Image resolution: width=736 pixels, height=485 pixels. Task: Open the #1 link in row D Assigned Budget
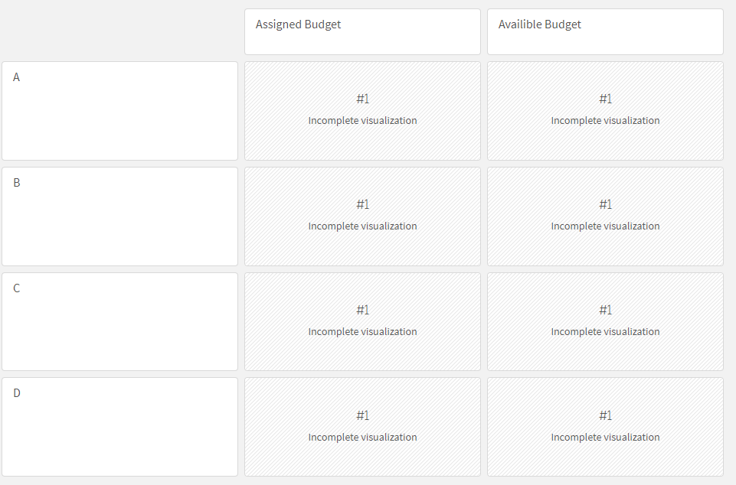(362, 415)
